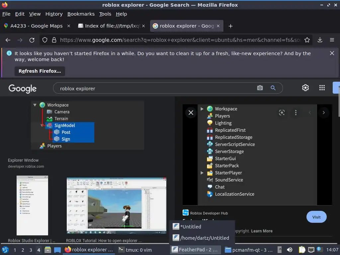
Task: Select *Untitled FeatherPad window entry
Action: [202, 226]
